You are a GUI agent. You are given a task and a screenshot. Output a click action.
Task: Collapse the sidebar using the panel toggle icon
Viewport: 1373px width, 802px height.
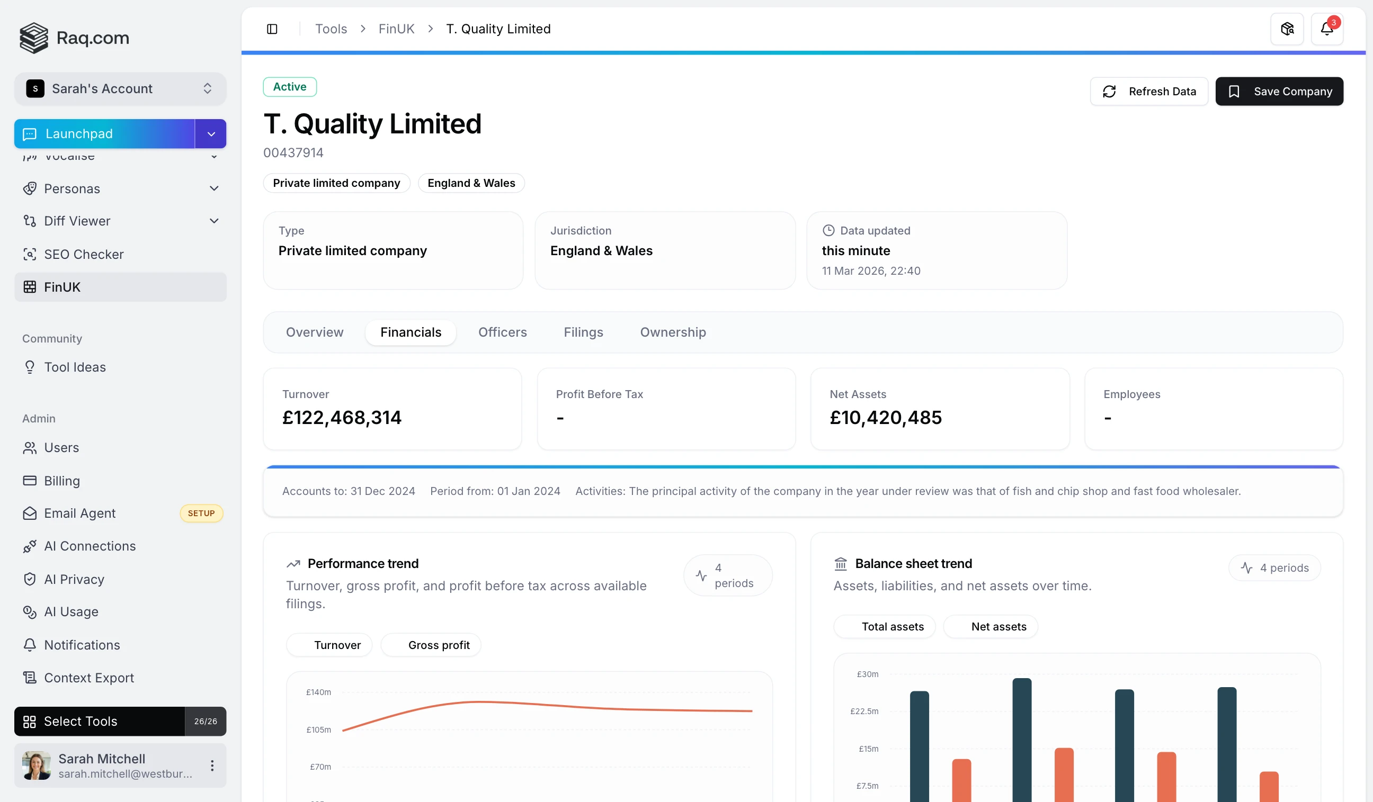272,29
